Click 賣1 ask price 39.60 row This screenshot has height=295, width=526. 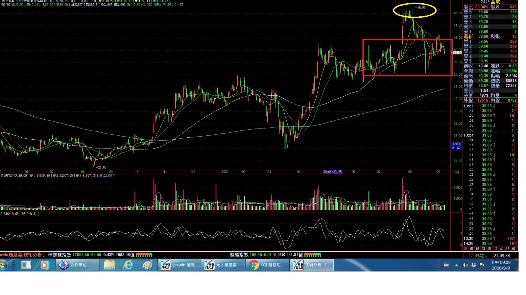490,31
